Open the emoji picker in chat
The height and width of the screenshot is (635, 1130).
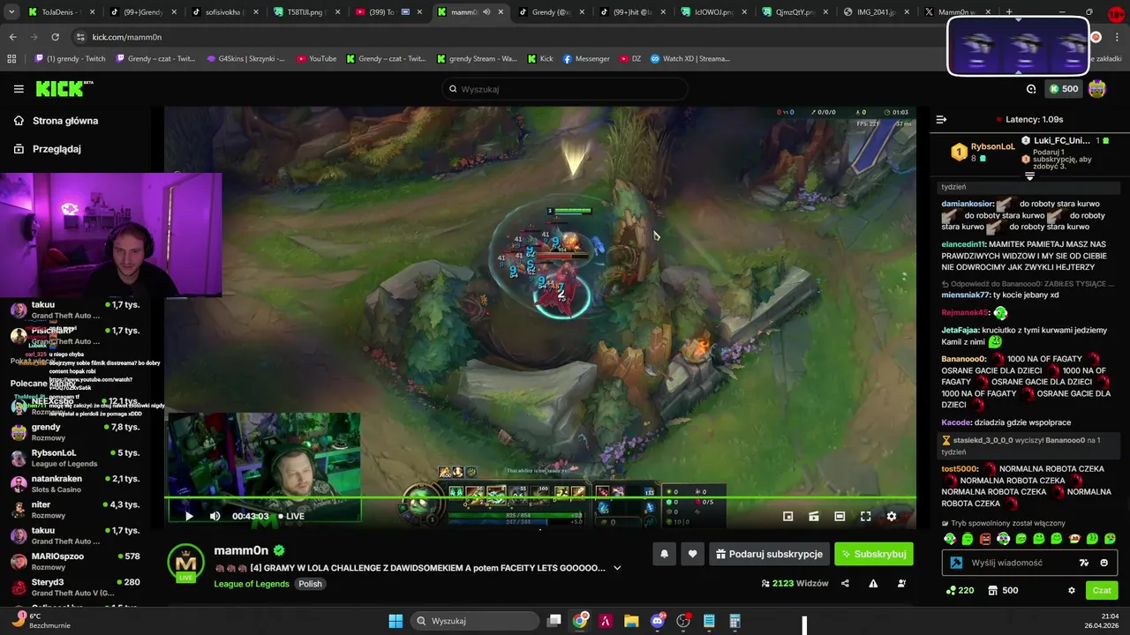[x=1104, y=563]
